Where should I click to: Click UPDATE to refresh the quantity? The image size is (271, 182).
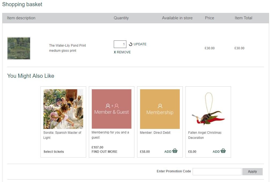point(140,44)
